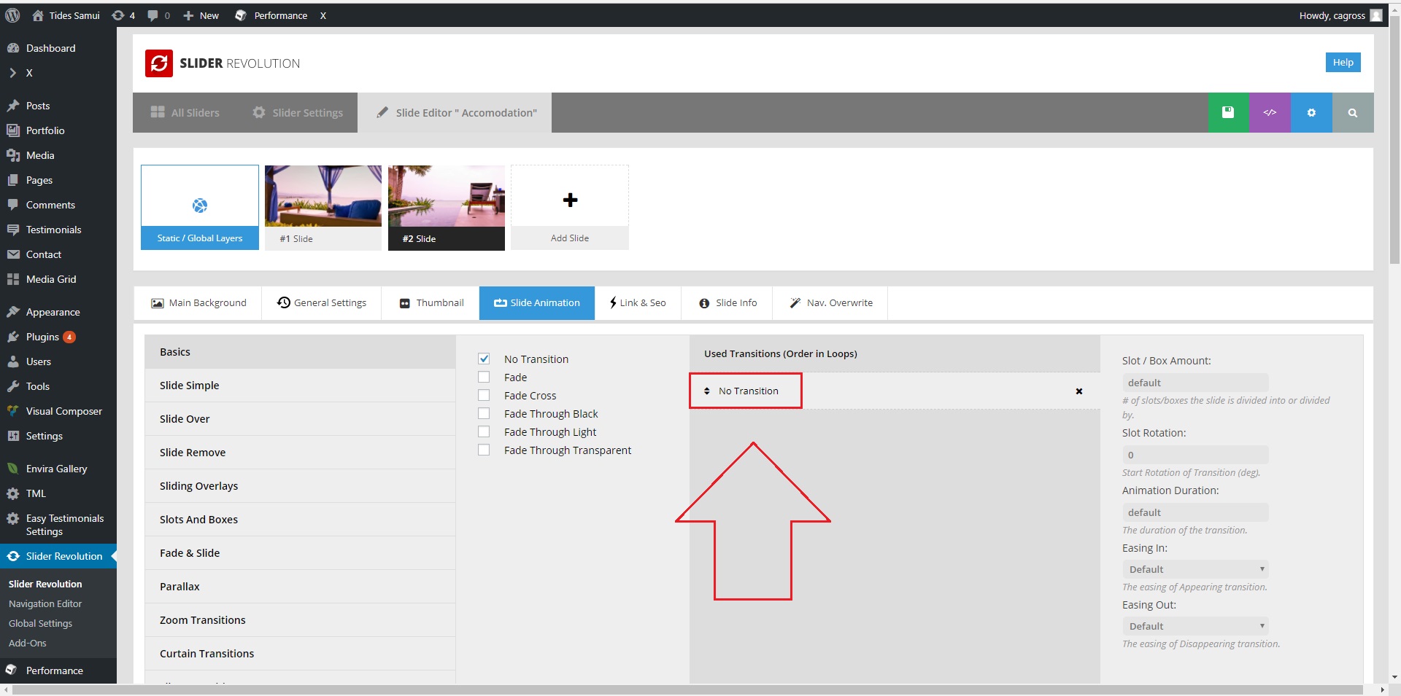This screenshot has width=1401, height=696.
Task: Tick Fade Through Light checkbox
Action: pyautogui.click(x=484, y=431)
